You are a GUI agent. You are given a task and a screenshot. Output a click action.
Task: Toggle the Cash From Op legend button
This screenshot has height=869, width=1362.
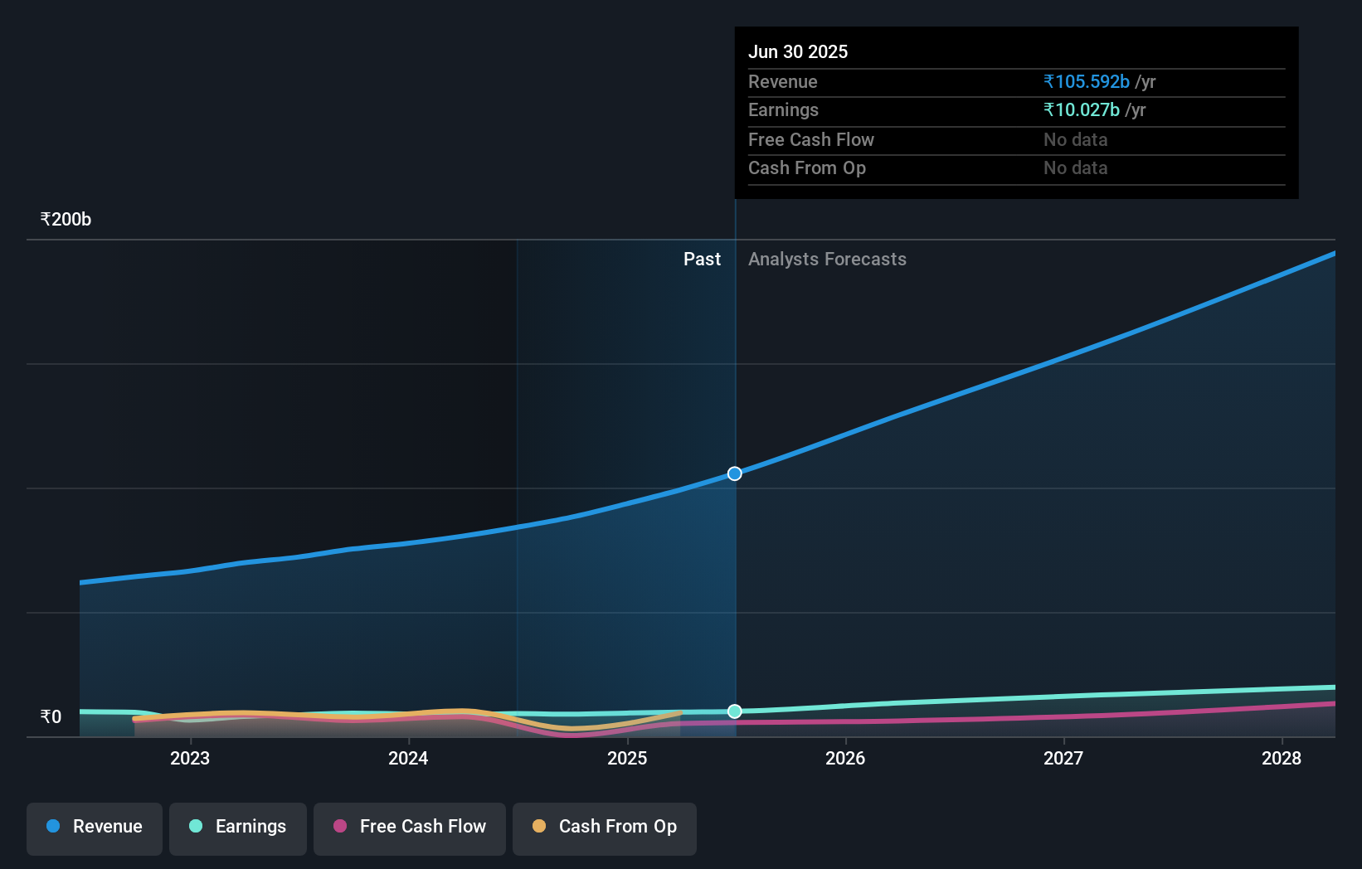point(605,828)
